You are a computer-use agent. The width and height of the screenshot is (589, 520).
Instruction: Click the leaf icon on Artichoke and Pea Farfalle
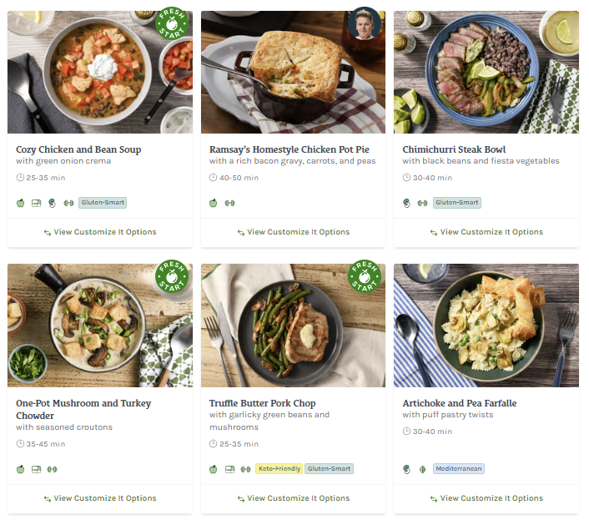pos(422,469)
